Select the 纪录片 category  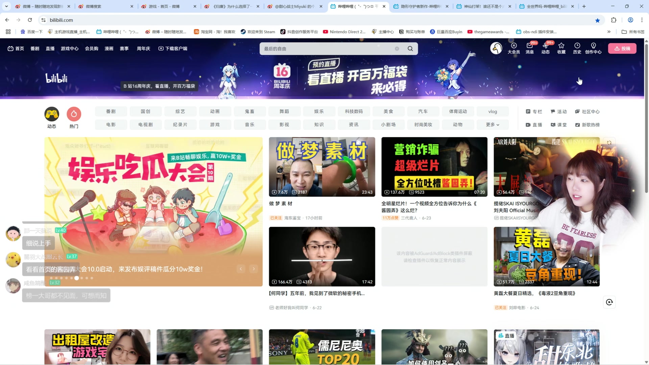(x=180, y=124)
